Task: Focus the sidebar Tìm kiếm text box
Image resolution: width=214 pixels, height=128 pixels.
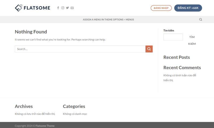Action: click(x=173, y=37)
